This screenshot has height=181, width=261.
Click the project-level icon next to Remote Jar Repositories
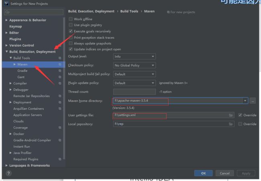pyautogui.click(x=60, y=96)
